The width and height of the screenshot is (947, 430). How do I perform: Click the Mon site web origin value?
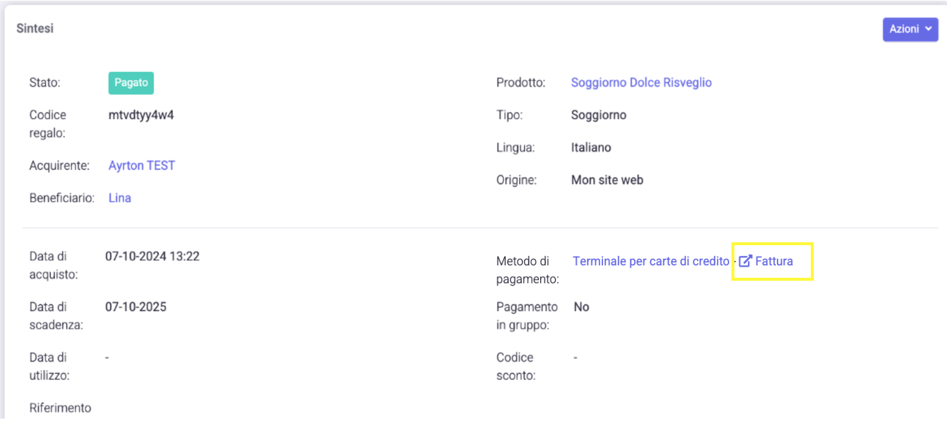click(x=606, y=180)
